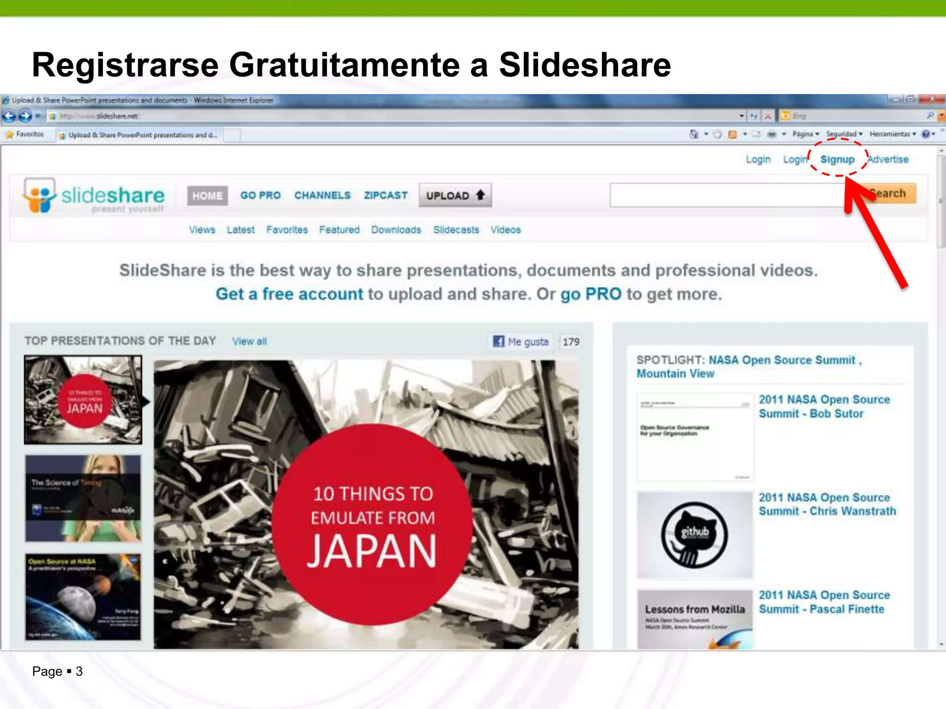Open the Latest sub-navigation link
946x709 pixels.
(241, 230)
